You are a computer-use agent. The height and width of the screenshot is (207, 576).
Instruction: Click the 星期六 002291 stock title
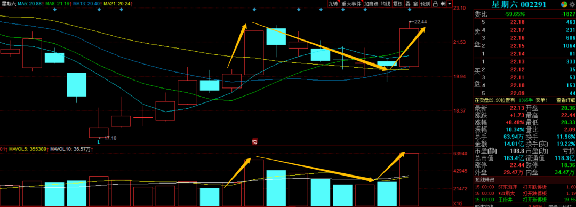519,4
